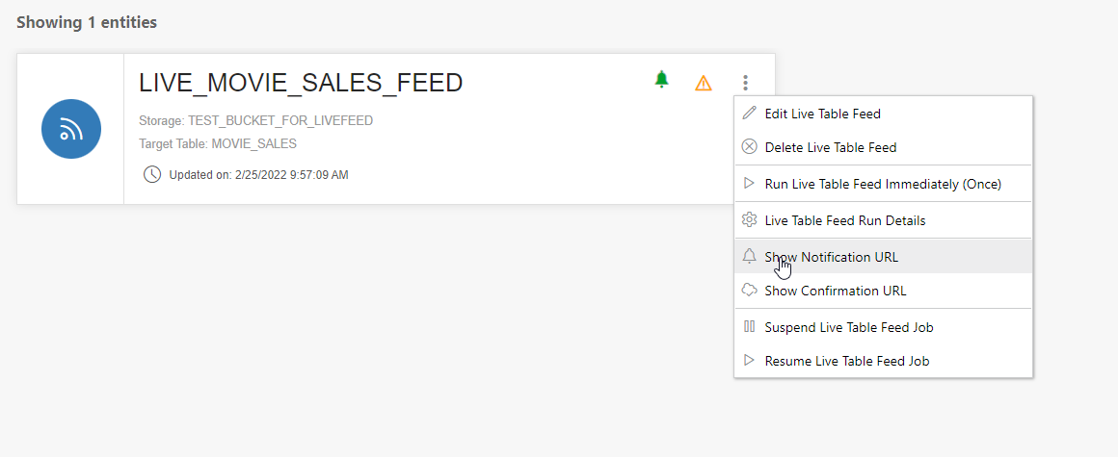Click the bell icon for Notification URL
The image size is (1118, 457).
coord(750,256)
